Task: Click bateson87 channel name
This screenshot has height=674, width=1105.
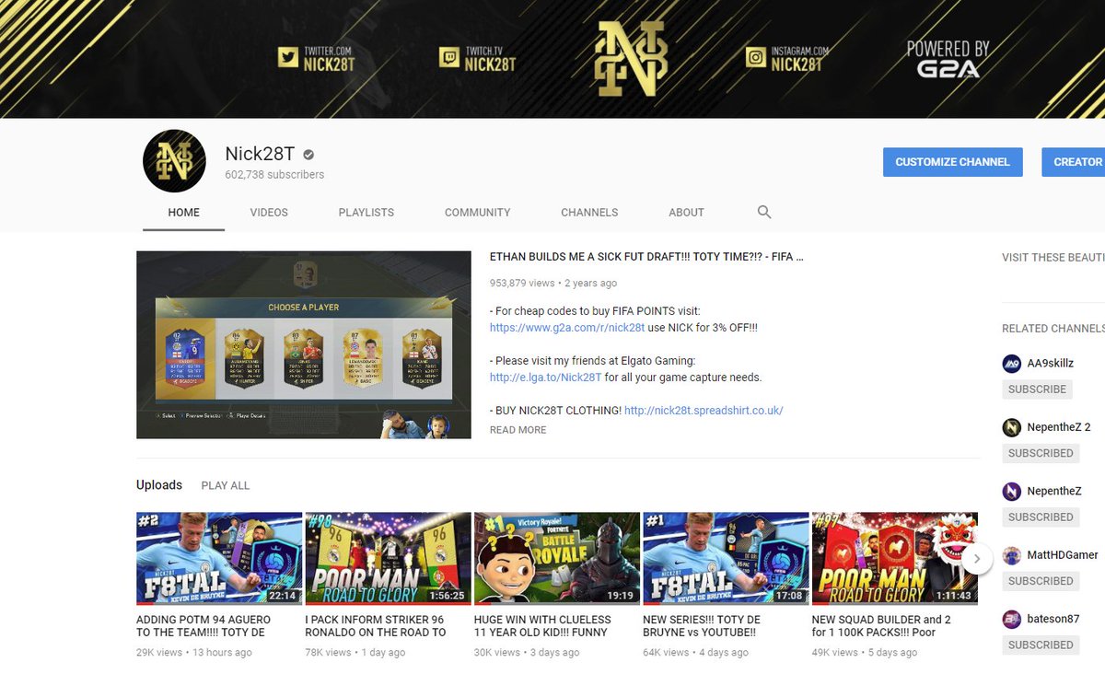Action: (x=1054, y=619)
